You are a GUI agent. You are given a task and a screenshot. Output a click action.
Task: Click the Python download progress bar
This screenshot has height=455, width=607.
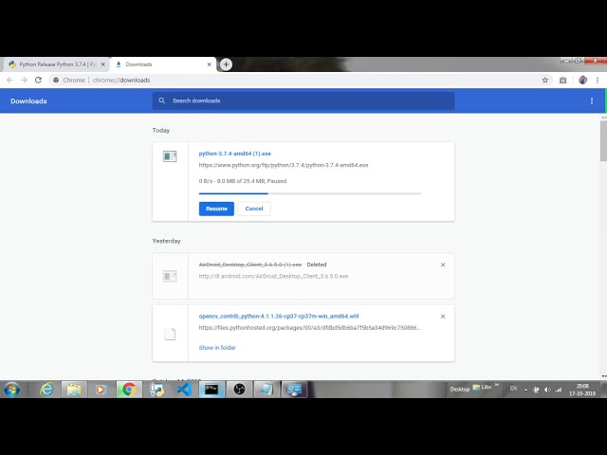(310, 193)
